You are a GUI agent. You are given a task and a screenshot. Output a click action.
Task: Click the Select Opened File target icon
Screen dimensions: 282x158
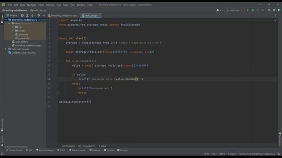click(x=22, y=15)
